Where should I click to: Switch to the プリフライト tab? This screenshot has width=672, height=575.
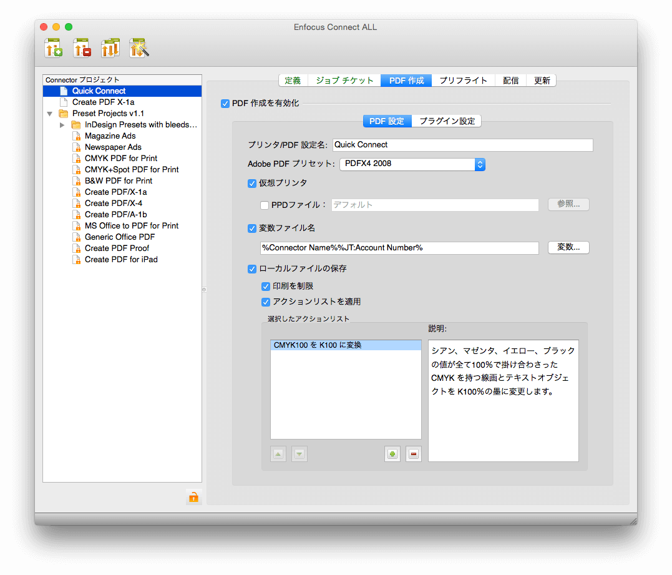click(x=463, y=81)
